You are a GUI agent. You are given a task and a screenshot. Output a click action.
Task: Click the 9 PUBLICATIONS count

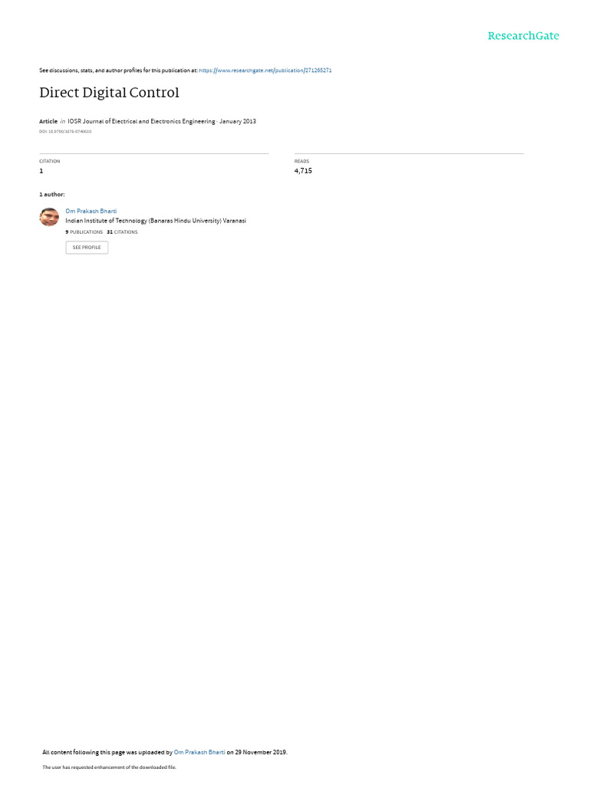(x=84, y=232)
